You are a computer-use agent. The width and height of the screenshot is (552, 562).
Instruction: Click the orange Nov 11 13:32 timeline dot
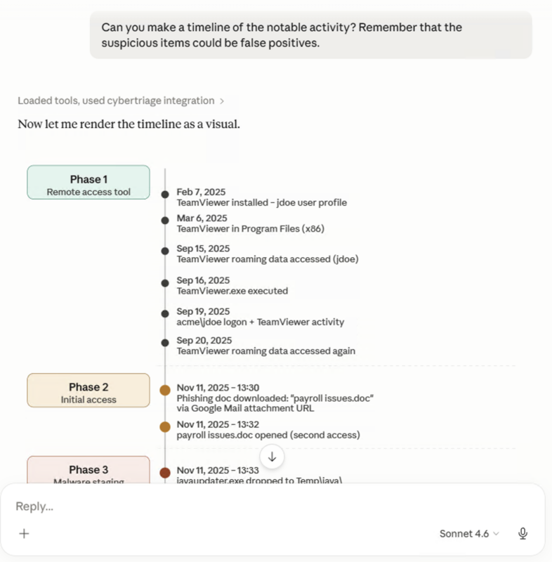coord(165,426)
